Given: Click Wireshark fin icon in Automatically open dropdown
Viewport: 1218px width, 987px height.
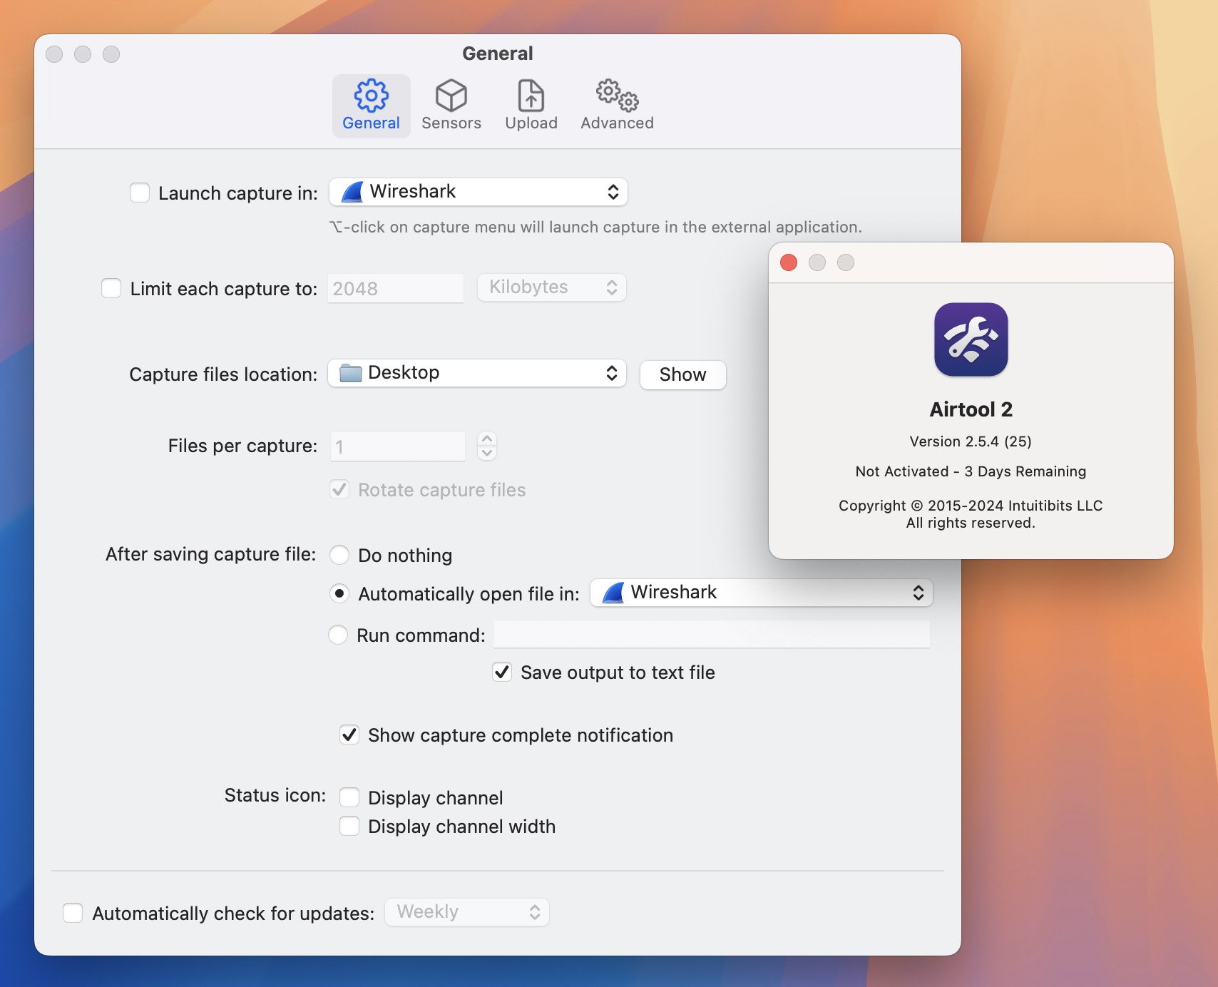Looking at the screenshot, I should (613, 593).
